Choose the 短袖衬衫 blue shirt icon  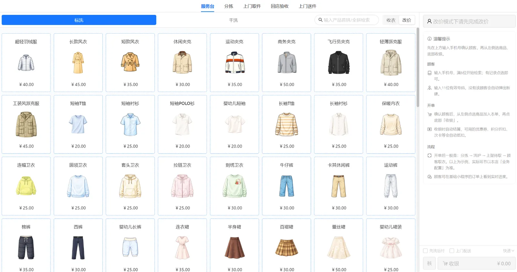coord(130,124)
